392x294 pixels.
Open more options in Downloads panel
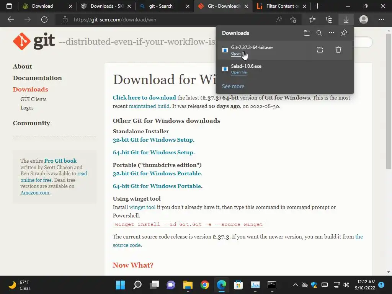[x=332, y=33]
